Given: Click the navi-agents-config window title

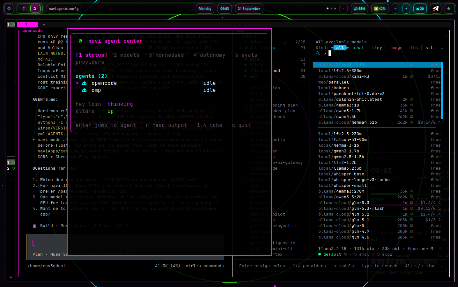Looking at the screenshot, I should [x=63, y=9].
